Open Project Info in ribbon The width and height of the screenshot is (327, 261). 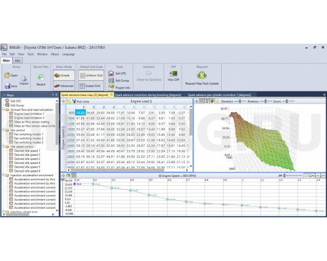119,87
